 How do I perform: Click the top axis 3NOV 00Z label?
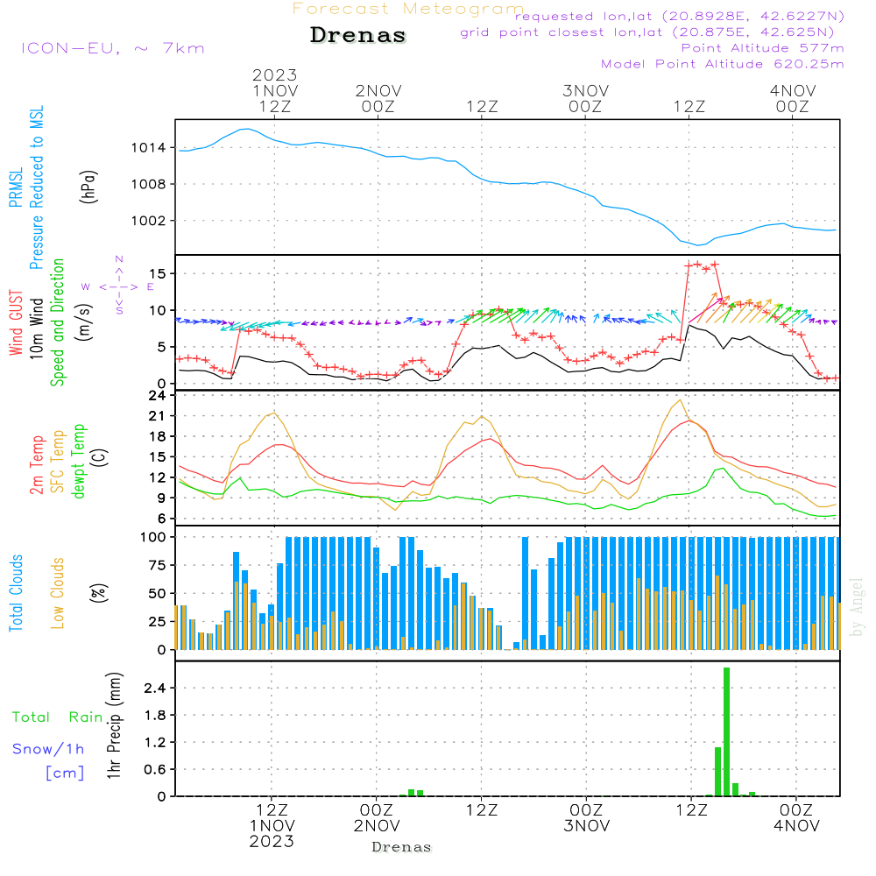(585, 98)
